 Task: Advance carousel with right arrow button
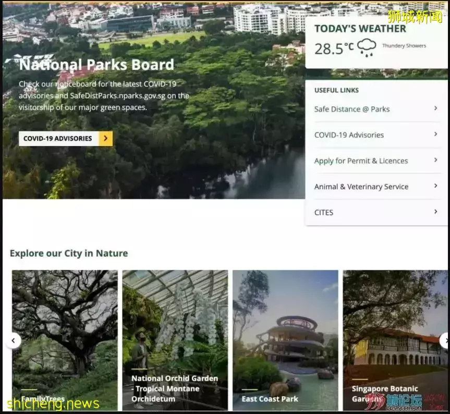point(445,341)
